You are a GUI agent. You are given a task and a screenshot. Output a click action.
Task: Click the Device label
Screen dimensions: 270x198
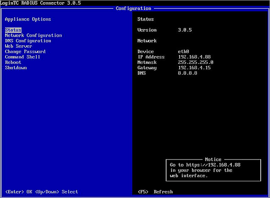[145, 52]
